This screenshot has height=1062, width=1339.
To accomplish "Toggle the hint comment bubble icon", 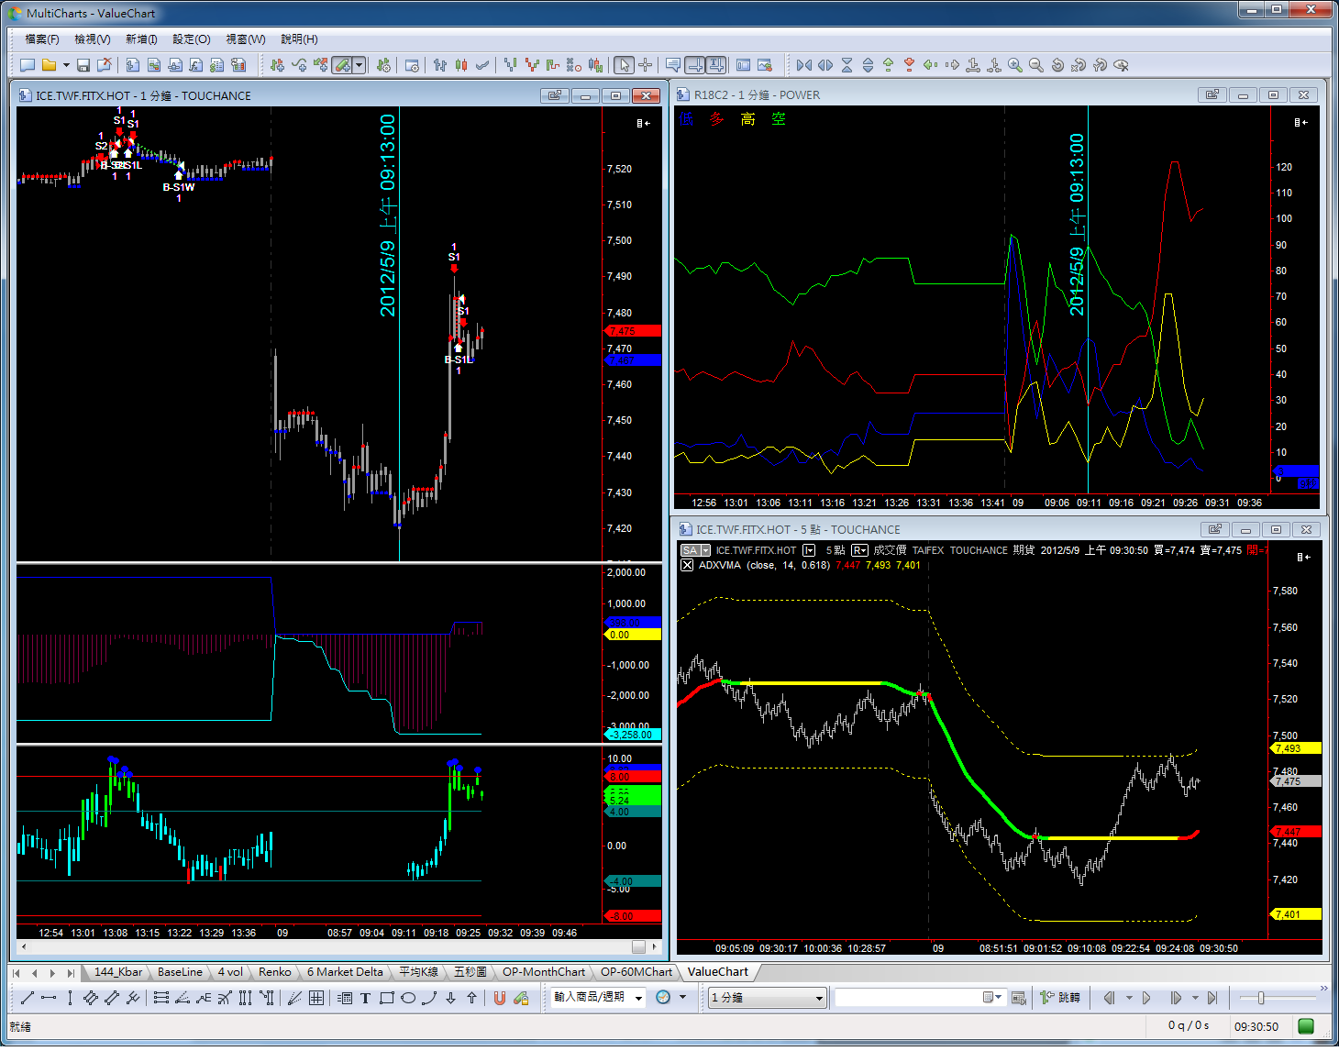I will (x=673, y=65).
